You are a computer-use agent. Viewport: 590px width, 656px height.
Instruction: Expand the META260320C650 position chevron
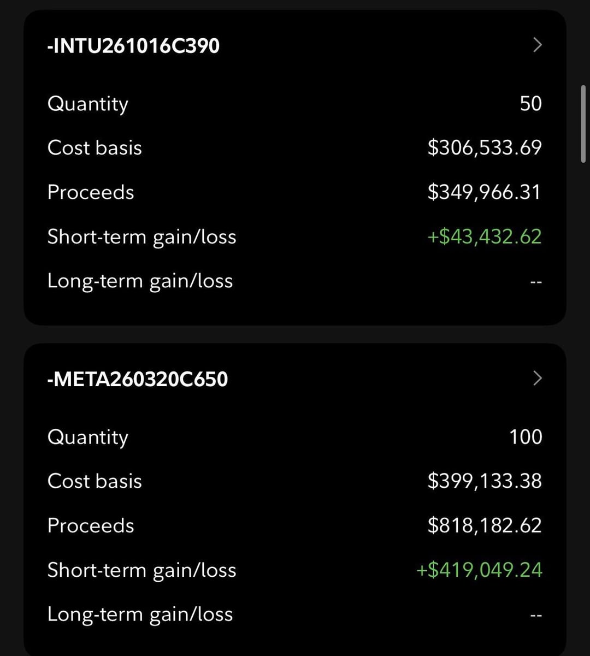tap(537, 378)
